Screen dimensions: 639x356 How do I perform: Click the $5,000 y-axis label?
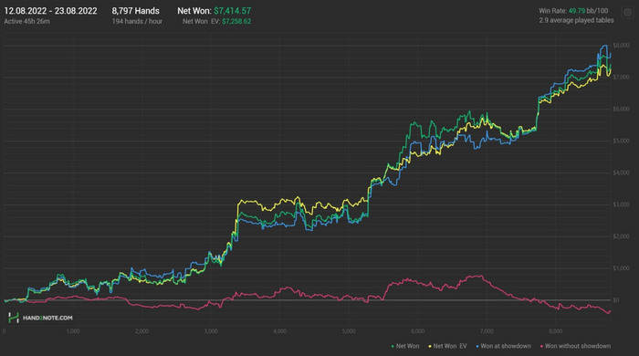621,141
